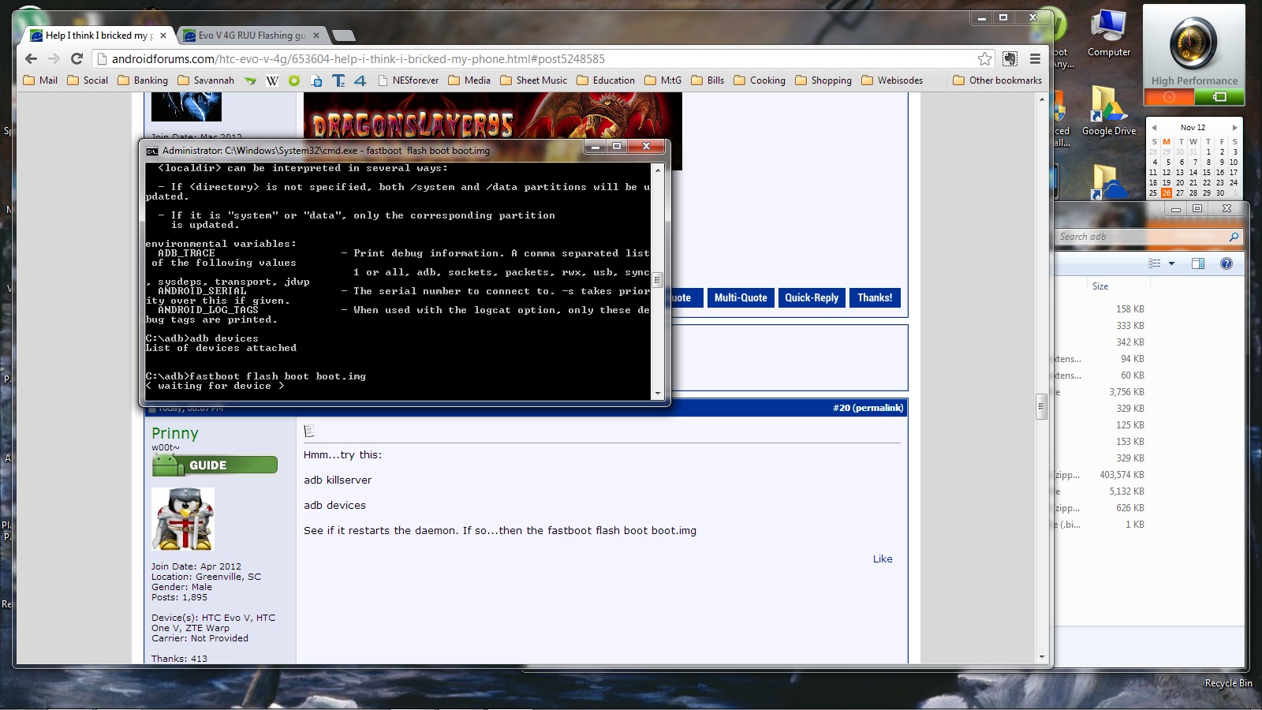Switch power plan with the green battery button
1262x710 pixels.
pyautogui.click(x=1219, y=97)
